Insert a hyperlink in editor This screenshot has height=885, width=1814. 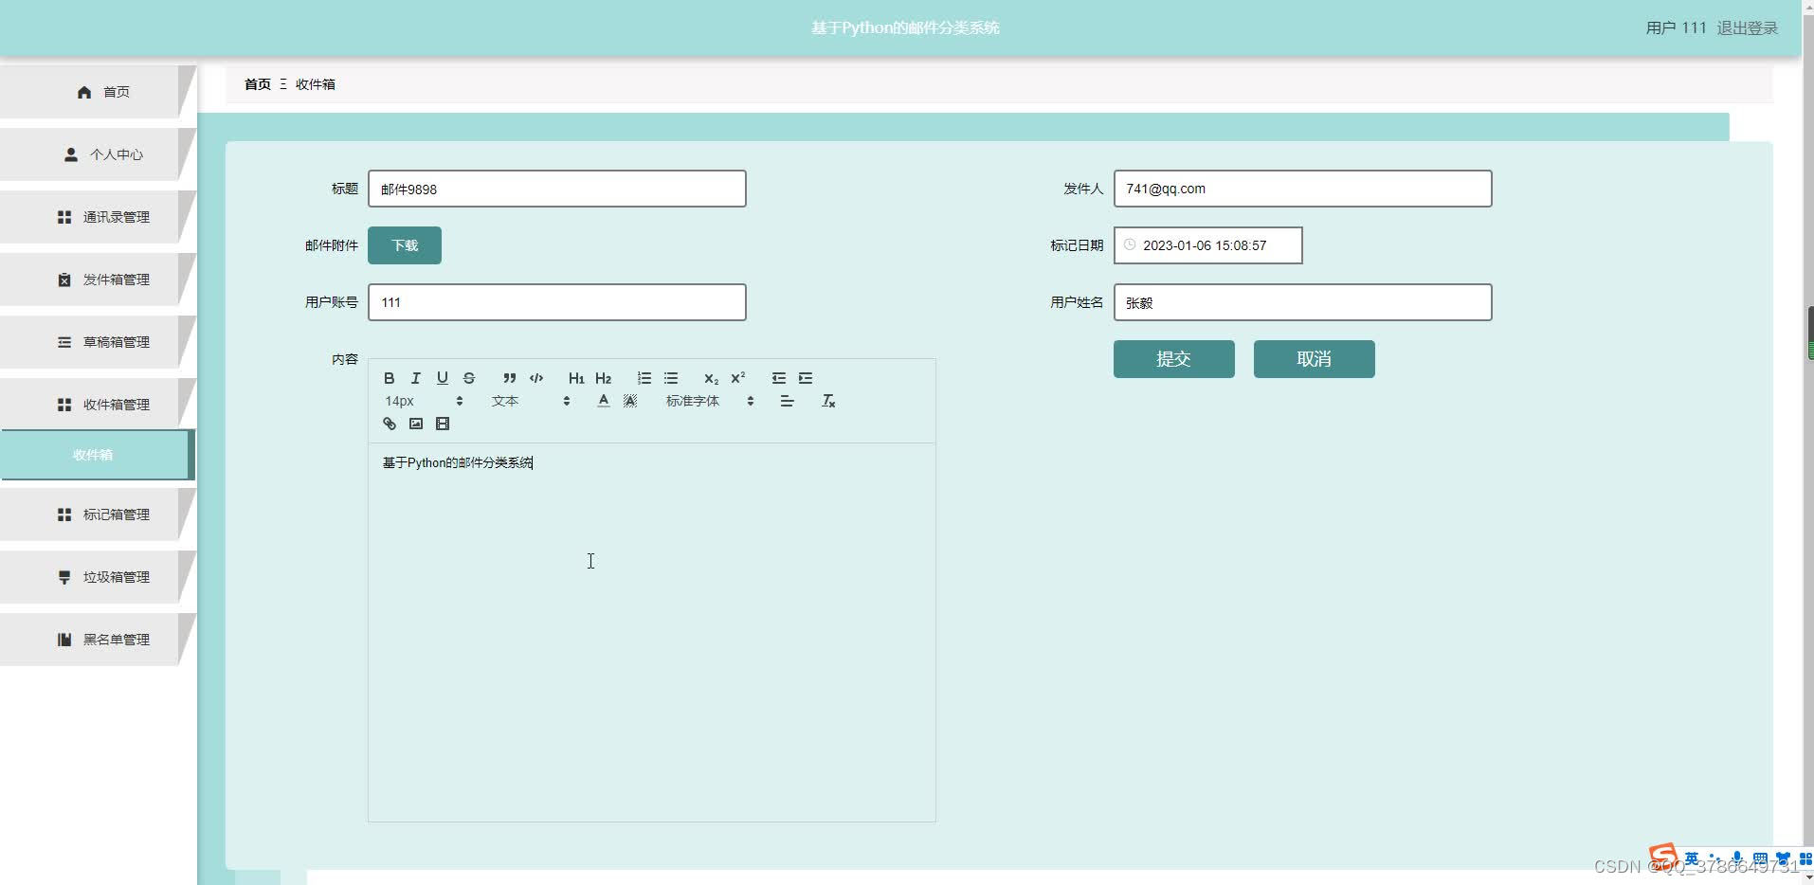pos(389,424)
